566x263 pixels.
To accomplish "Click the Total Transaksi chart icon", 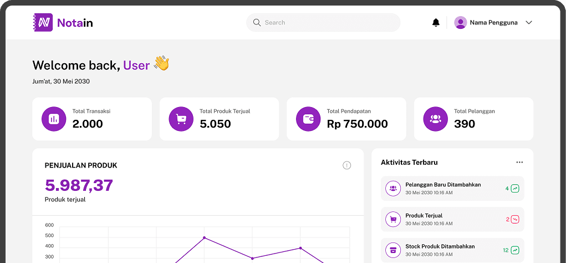I will (x=54, y=119).
